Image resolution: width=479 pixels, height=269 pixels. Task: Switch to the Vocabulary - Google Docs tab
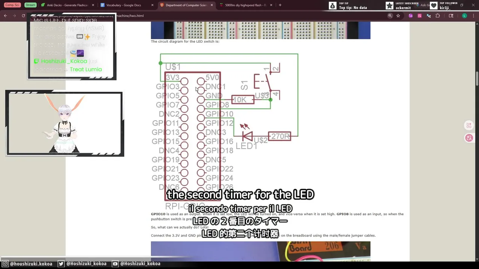[x=123, y=5]
